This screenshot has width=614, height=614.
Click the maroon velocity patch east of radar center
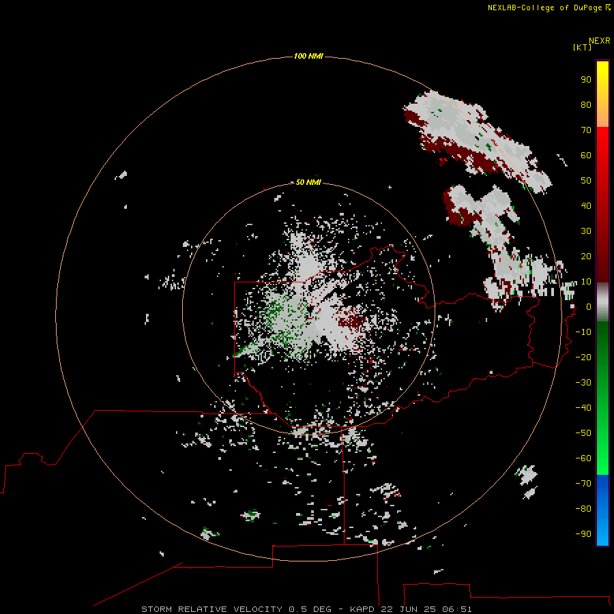tap(351, 321)
